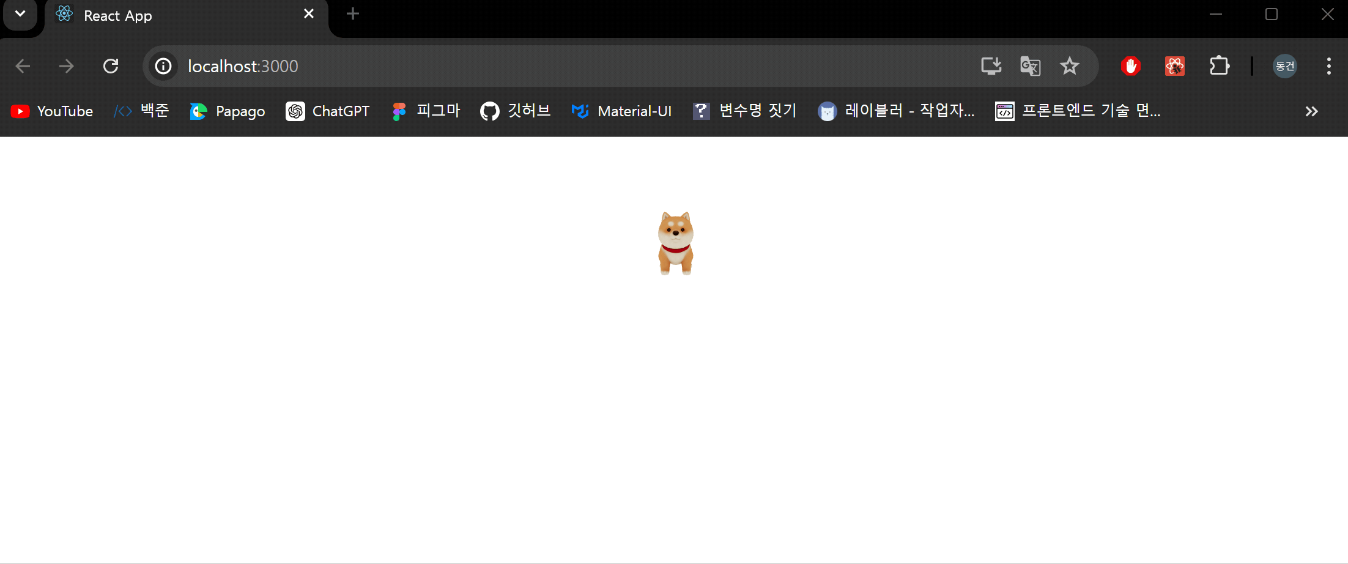The width and height of the screenshot is (1348, 564).
Task: Maximize the browser window
Action: 1272,14
